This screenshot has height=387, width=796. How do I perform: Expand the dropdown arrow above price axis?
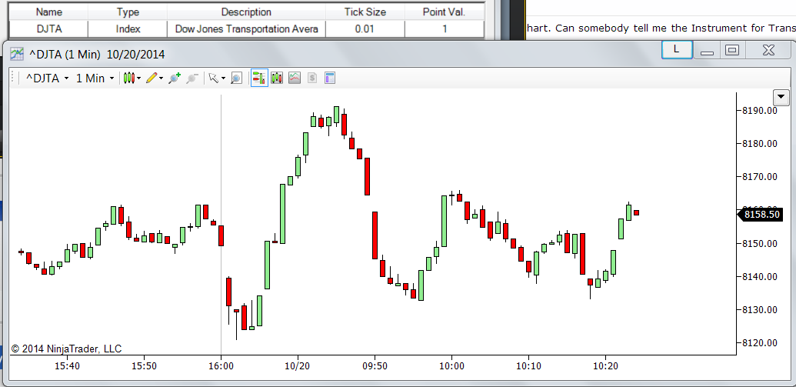pyautogui.click(x=781, y=96)
